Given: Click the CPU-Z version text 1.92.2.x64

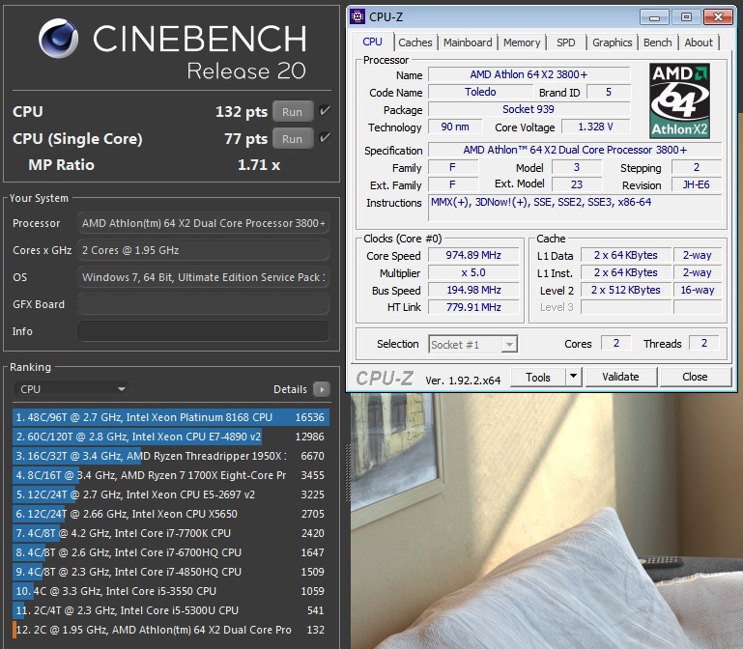Looking at the screenshot, I should (x=463, y=381).
